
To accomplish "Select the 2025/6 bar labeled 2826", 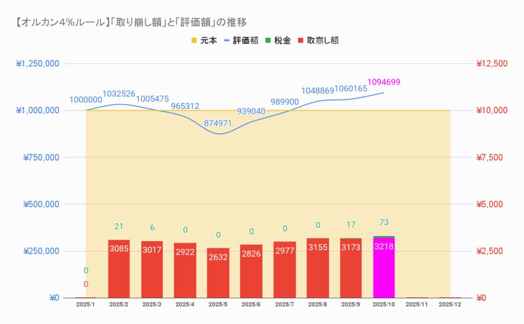I will (x=251, y=272).
